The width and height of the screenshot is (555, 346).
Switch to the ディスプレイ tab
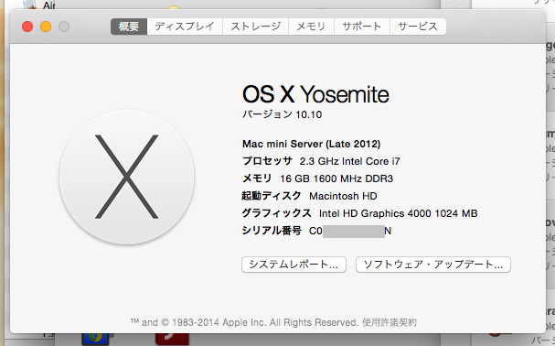(185, 27)
